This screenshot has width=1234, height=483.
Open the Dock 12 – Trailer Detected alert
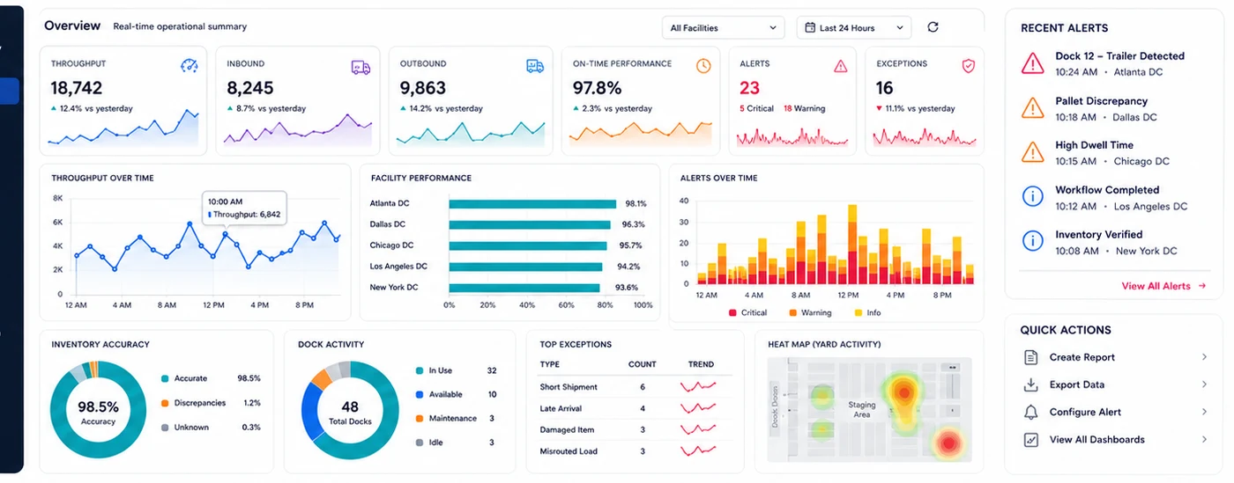coord(1115,63)
